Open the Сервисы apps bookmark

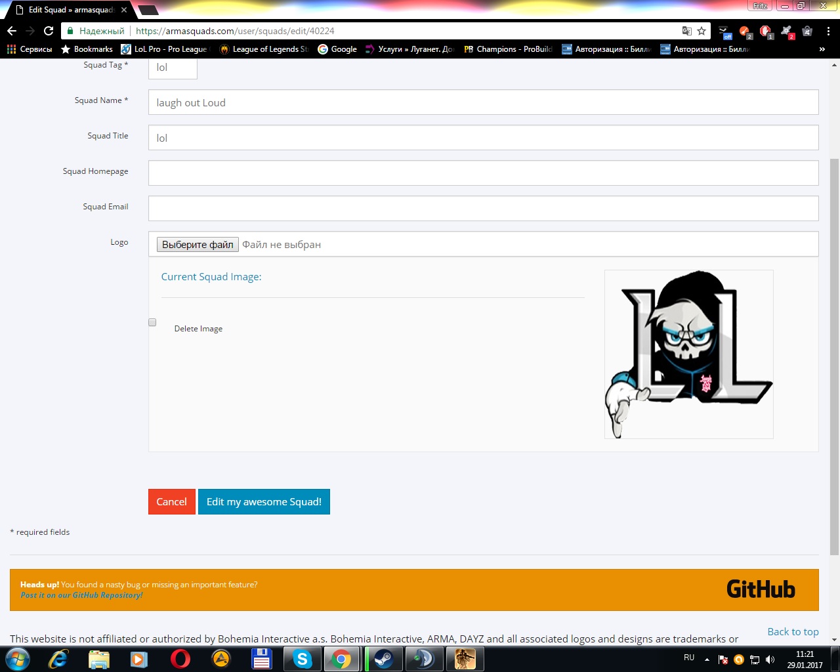coord(30,49)
